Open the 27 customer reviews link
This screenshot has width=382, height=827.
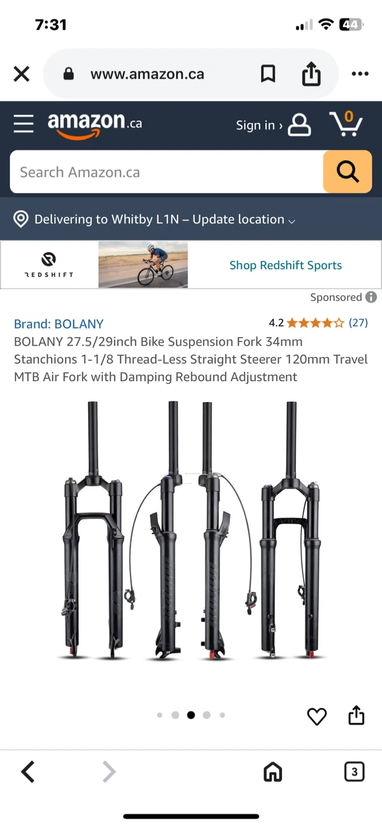point(358,323)
